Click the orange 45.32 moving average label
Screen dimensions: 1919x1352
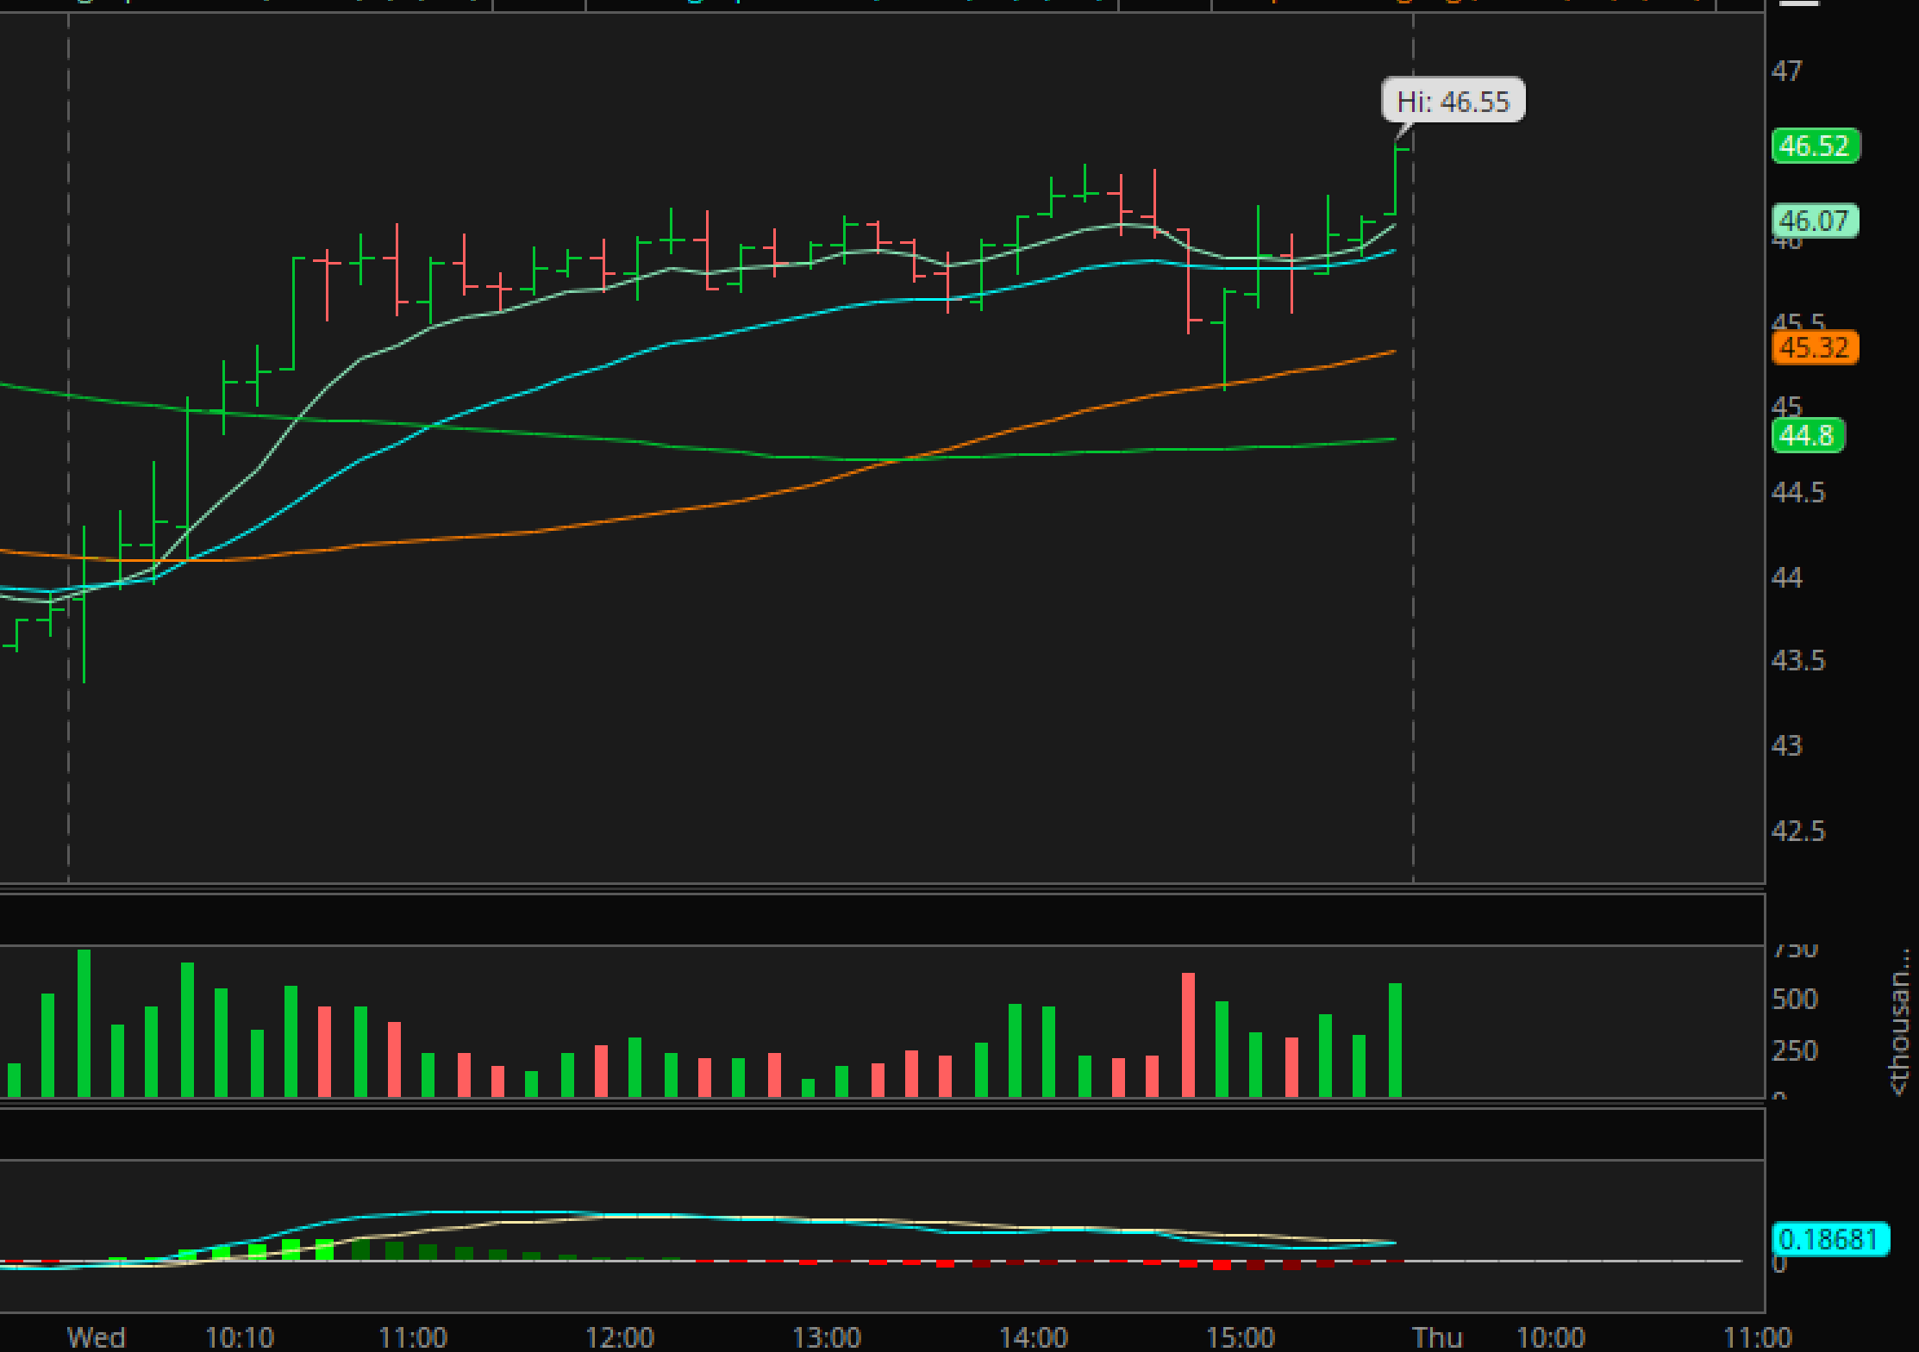pyautogui.click(x=1814, y=348)
